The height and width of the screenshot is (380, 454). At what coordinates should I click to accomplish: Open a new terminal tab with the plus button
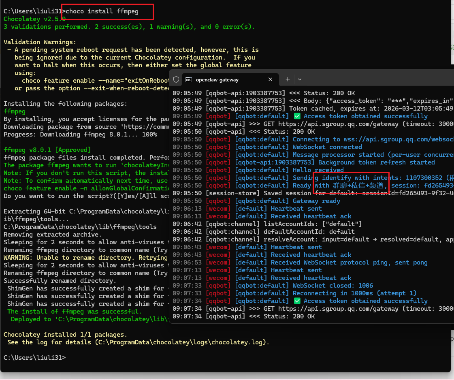[x=288, y=79]
